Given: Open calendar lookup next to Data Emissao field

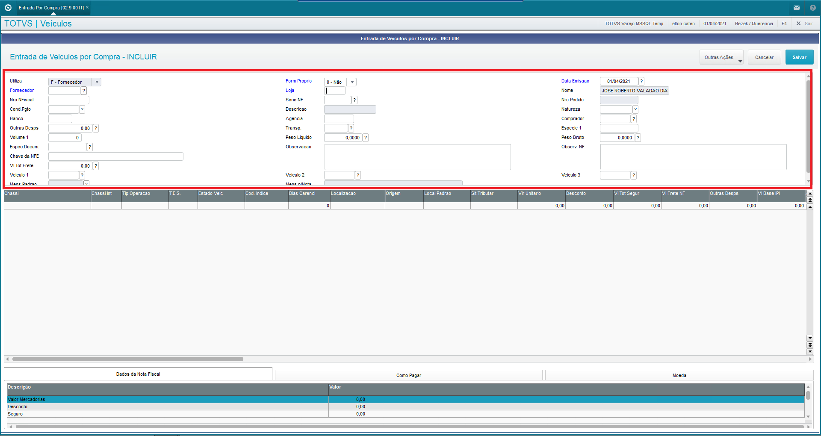Looking at the screenshot, I should [641, 81].
